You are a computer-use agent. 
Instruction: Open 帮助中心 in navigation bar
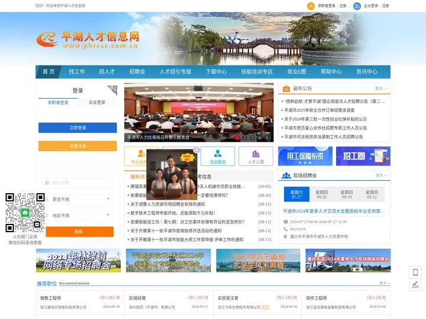(x=331, y=71)
